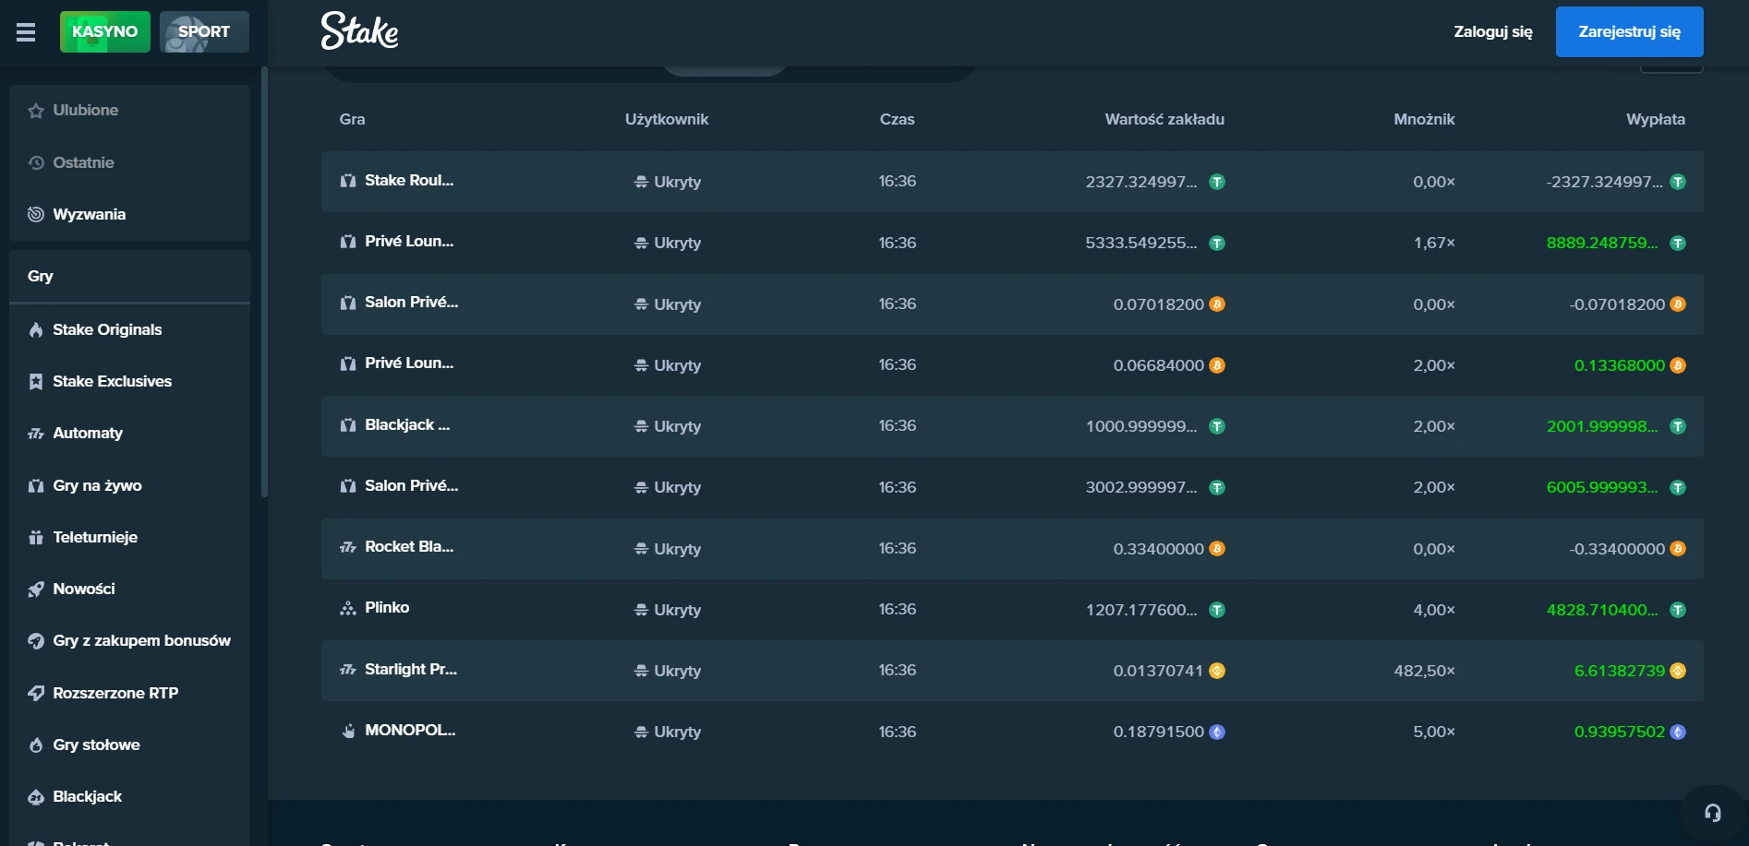Screen dimensions: 1749x846
Task: Click the Wartość zakładu column header
Action: (x=1164, y=119)
